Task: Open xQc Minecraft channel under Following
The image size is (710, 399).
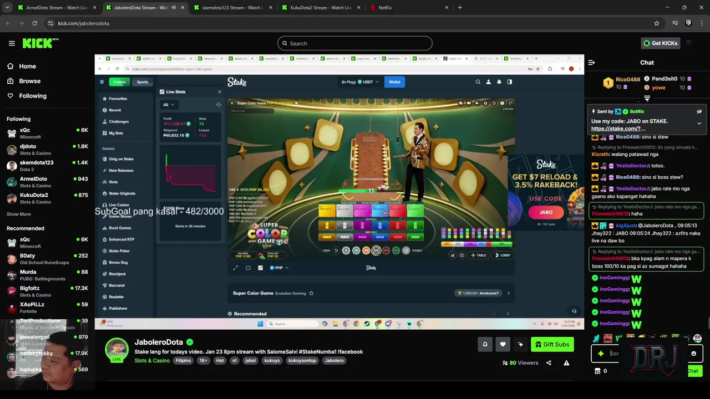Action: coord(47,133)
